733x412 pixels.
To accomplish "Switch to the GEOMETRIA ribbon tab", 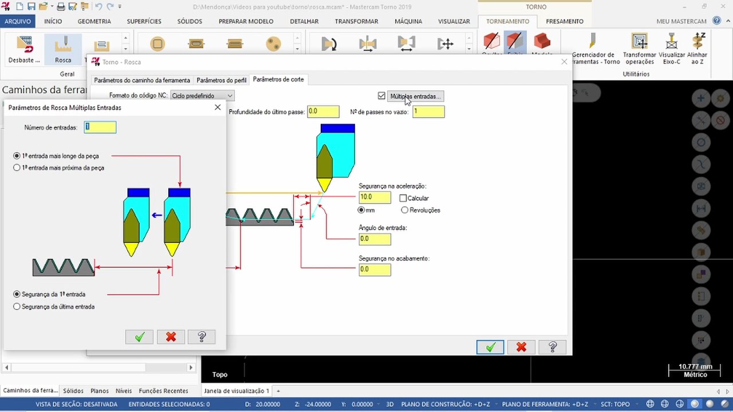I will point(94,21).
